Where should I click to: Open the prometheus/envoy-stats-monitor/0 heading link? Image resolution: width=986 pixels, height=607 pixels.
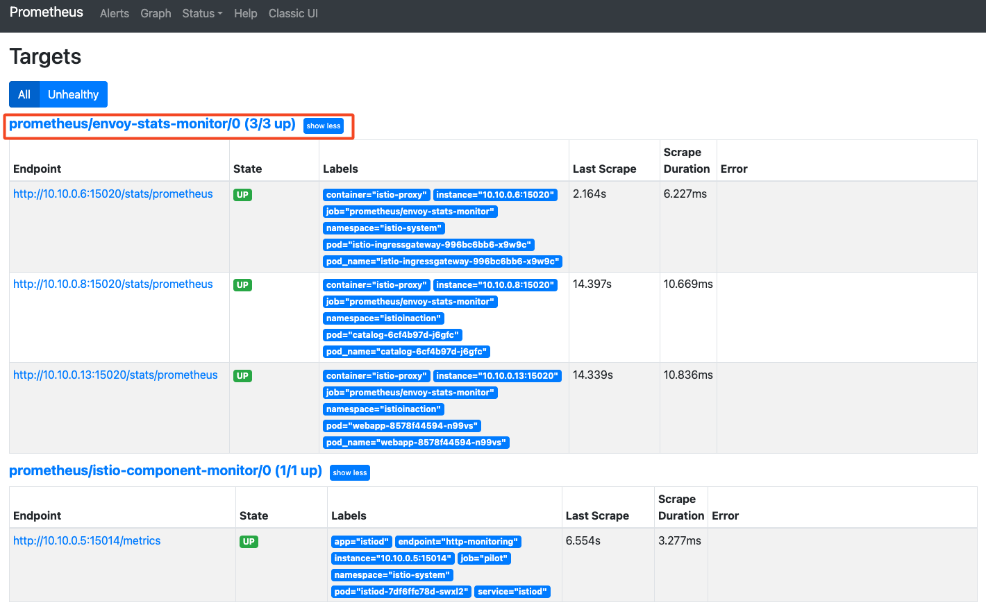152,123
